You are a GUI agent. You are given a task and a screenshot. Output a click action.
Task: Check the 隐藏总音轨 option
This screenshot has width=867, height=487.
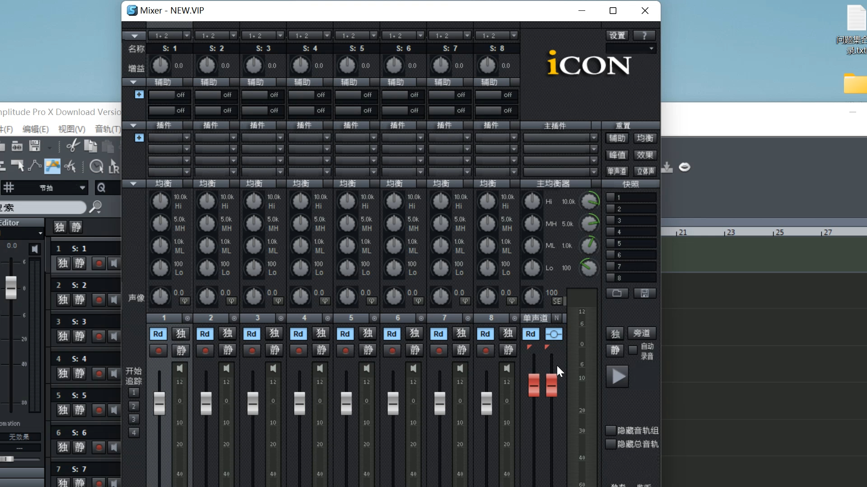click(x=611, y=444)
